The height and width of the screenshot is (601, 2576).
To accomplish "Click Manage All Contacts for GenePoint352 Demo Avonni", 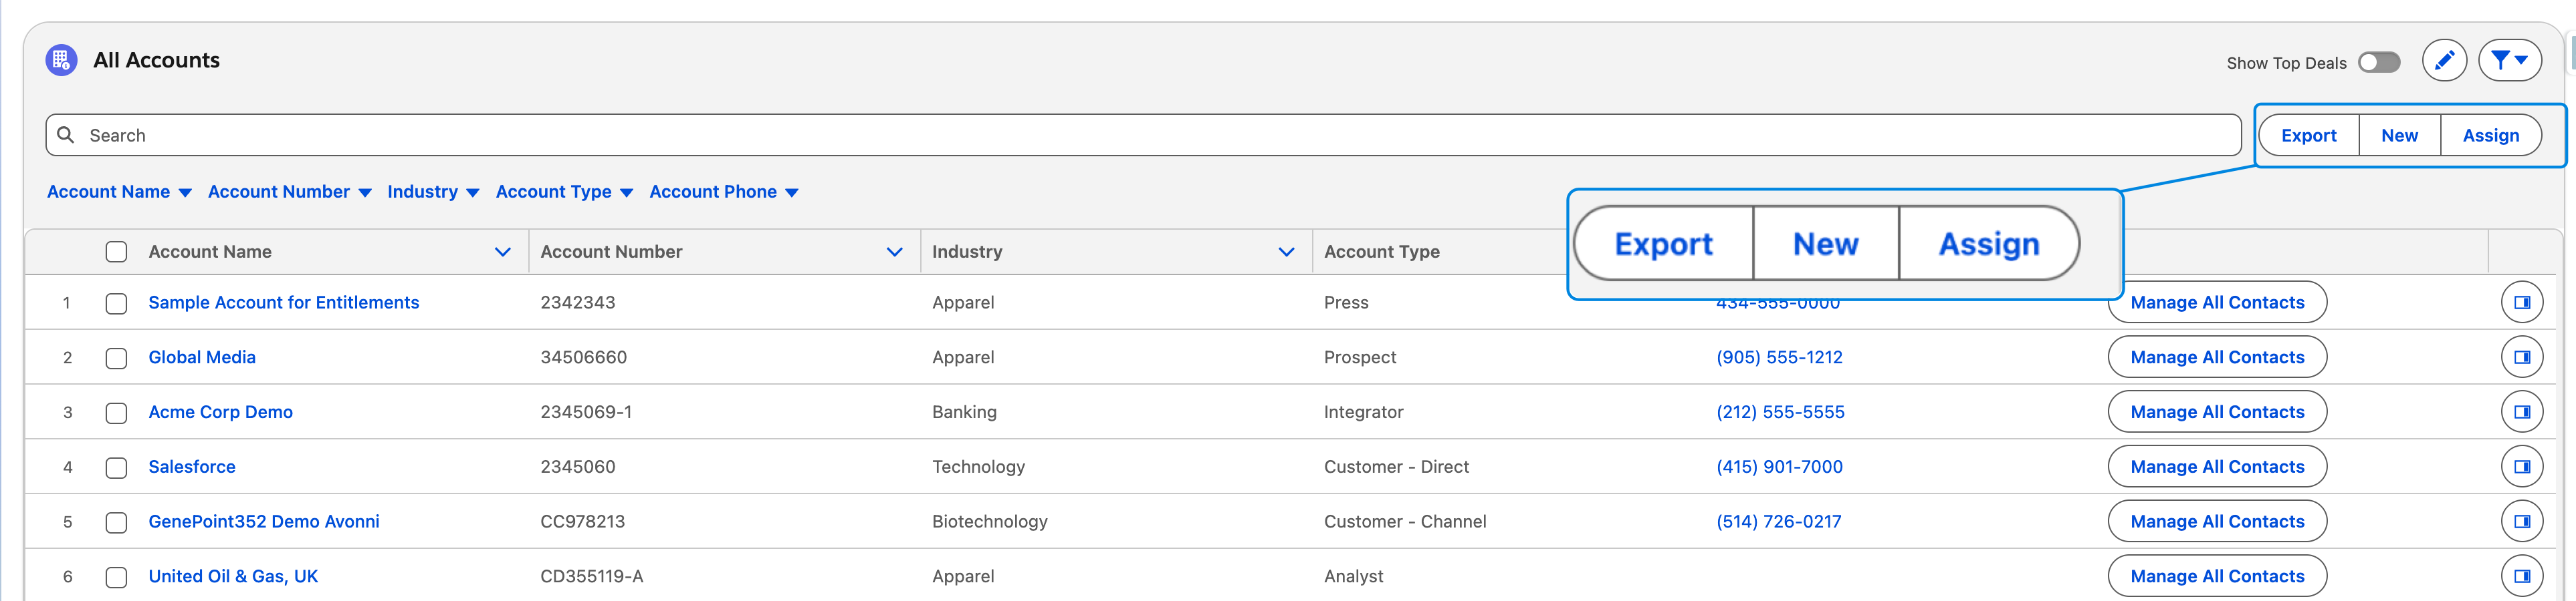I will [2216, 521].
